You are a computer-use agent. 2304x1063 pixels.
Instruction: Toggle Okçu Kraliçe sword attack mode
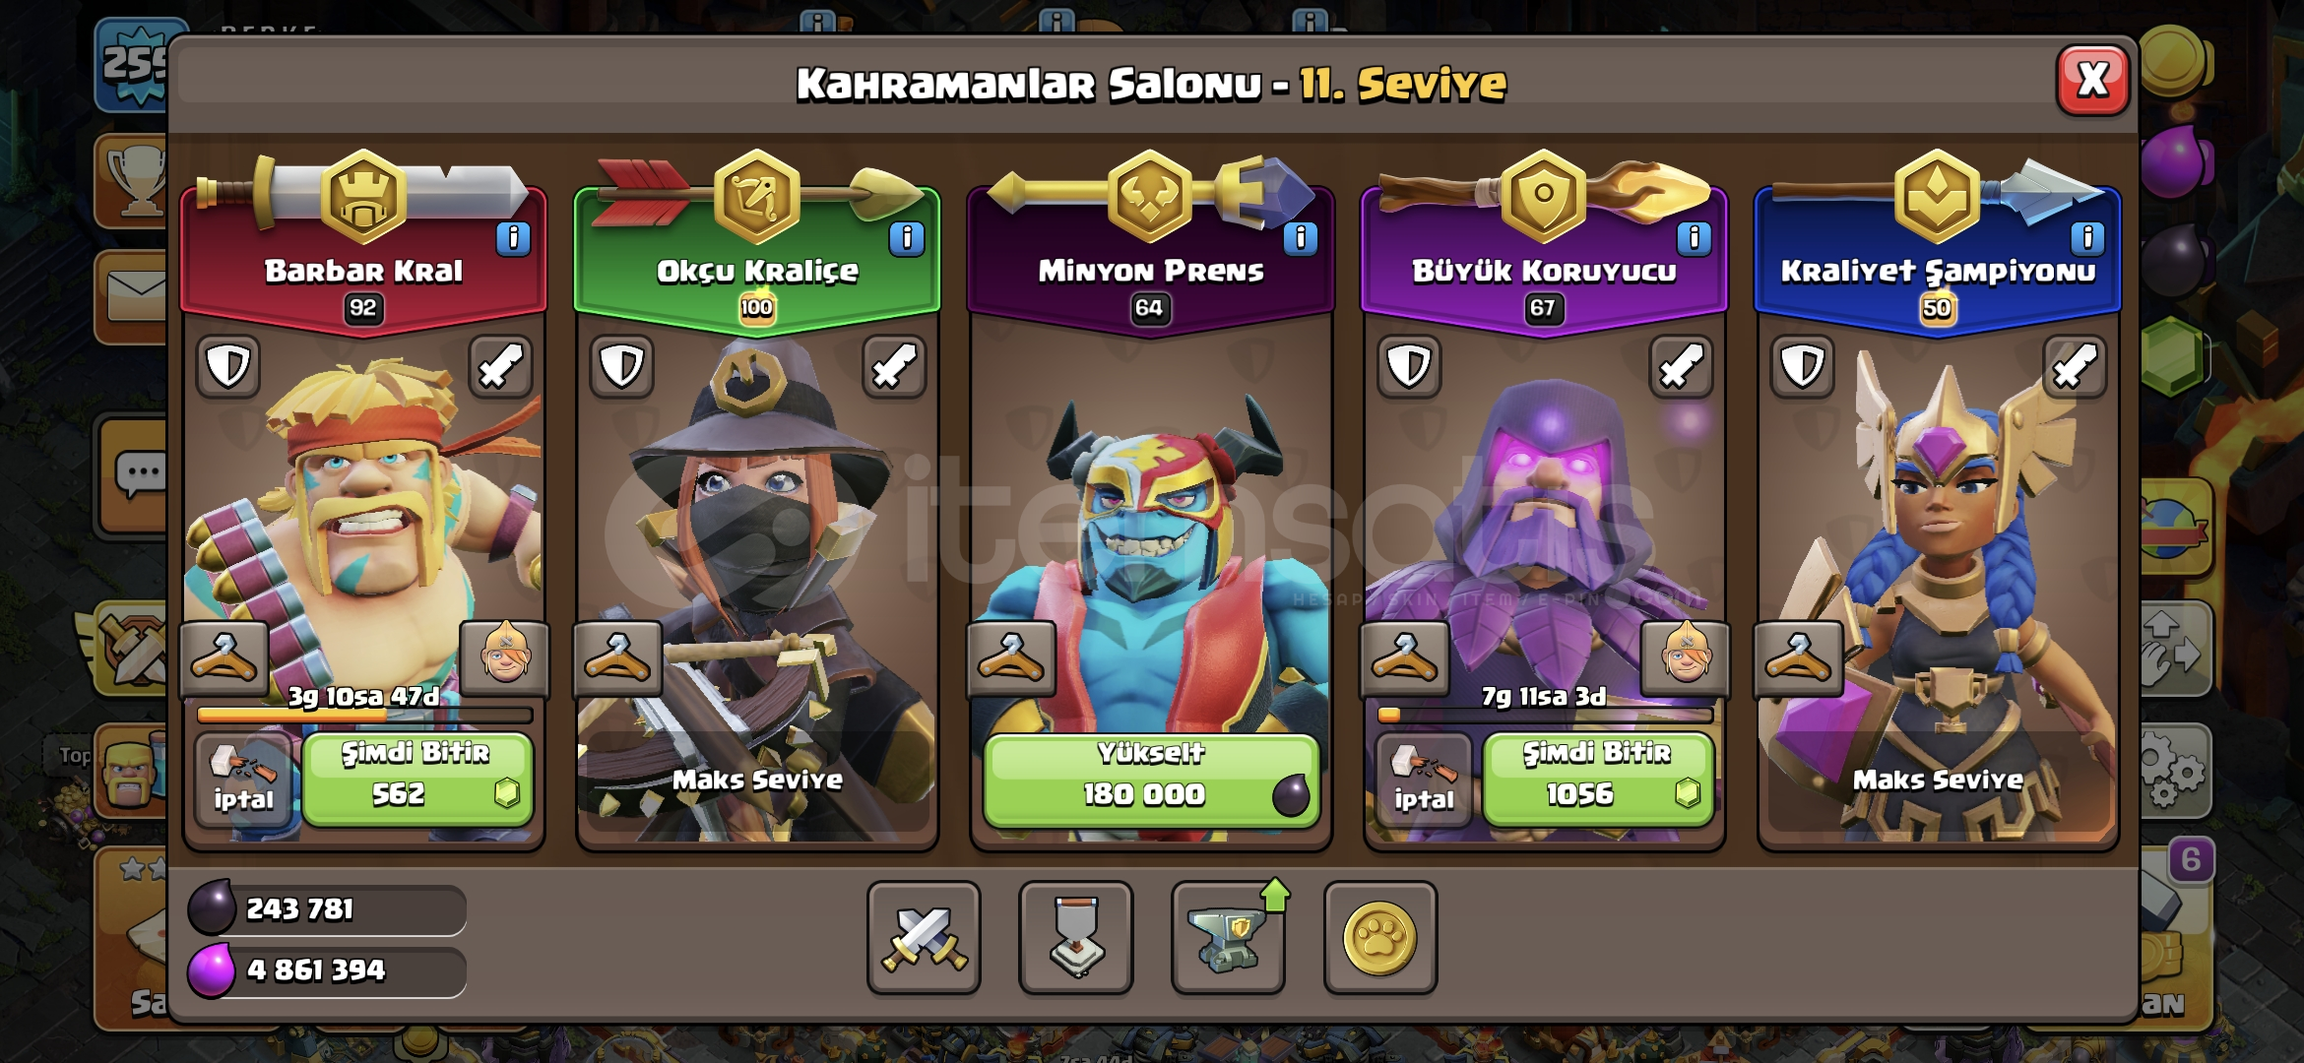tap(894, 366)
